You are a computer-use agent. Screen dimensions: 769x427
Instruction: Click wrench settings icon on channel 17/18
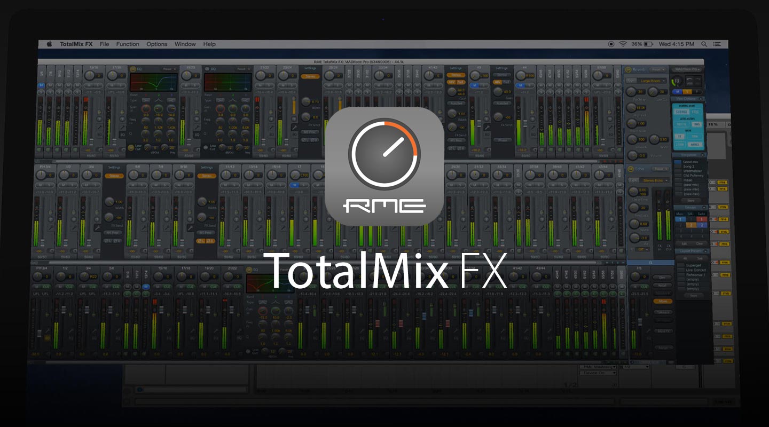(x=122, y=128)
